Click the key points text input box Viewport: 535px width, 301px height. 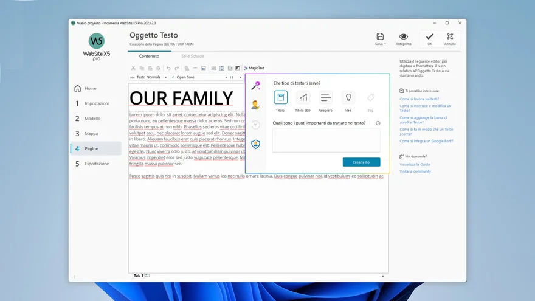(326, 140)
